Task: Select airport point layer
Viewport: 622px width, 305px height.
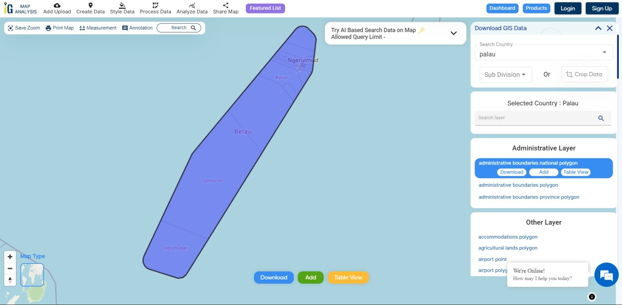Action: point(493,259)
